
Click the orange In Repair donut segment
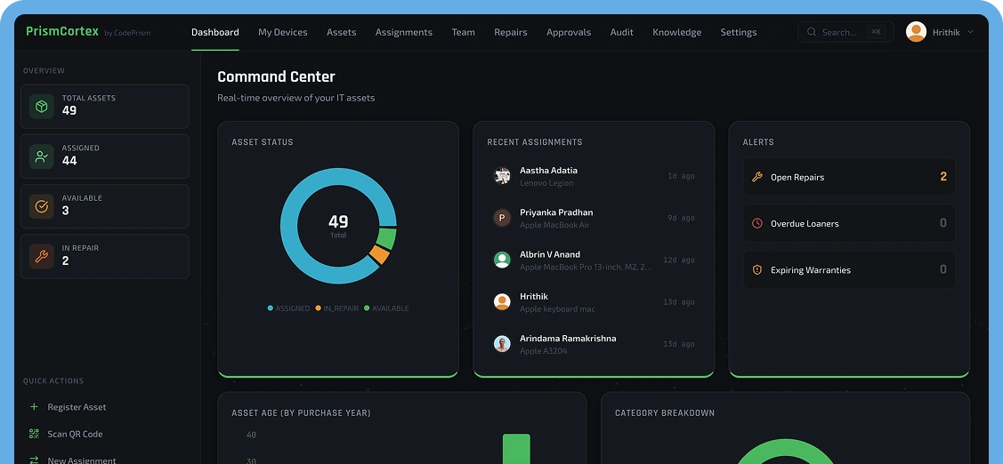379,254
